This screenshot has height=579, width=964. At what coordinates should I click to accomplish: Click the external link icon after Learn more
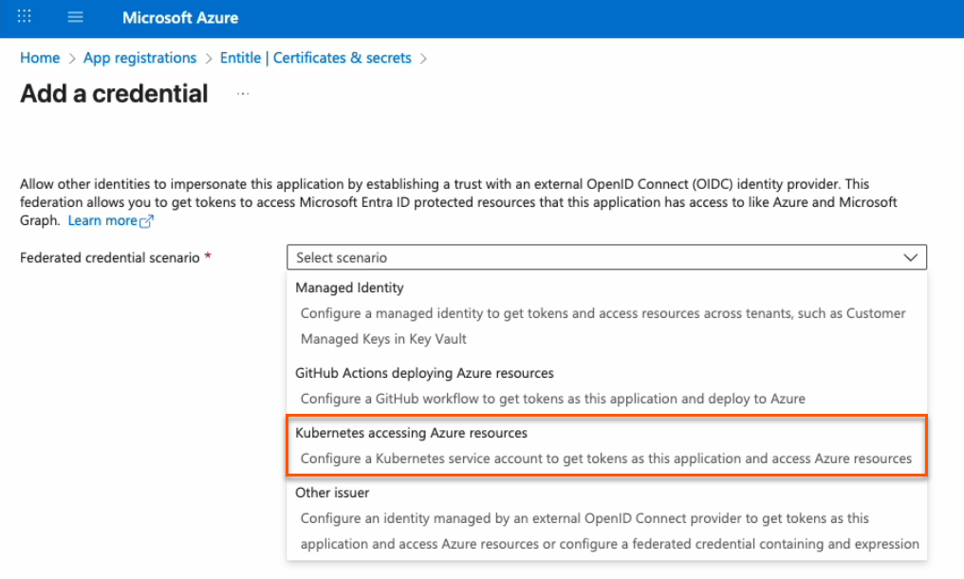point(146,221)
